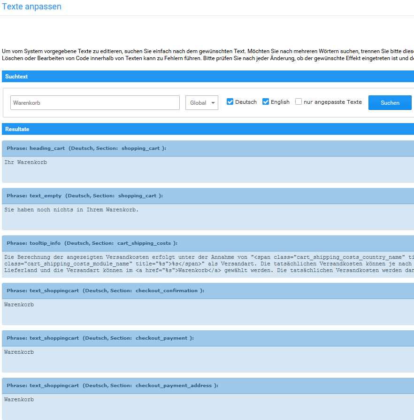The height and width of the screenshot is (420, 414).
Task: Click the Warenkorb search text field
Action: pos(95,103)
